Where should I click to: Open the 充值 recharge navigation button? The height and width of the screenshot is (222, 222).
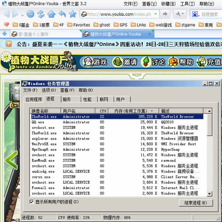click(209, 62)
